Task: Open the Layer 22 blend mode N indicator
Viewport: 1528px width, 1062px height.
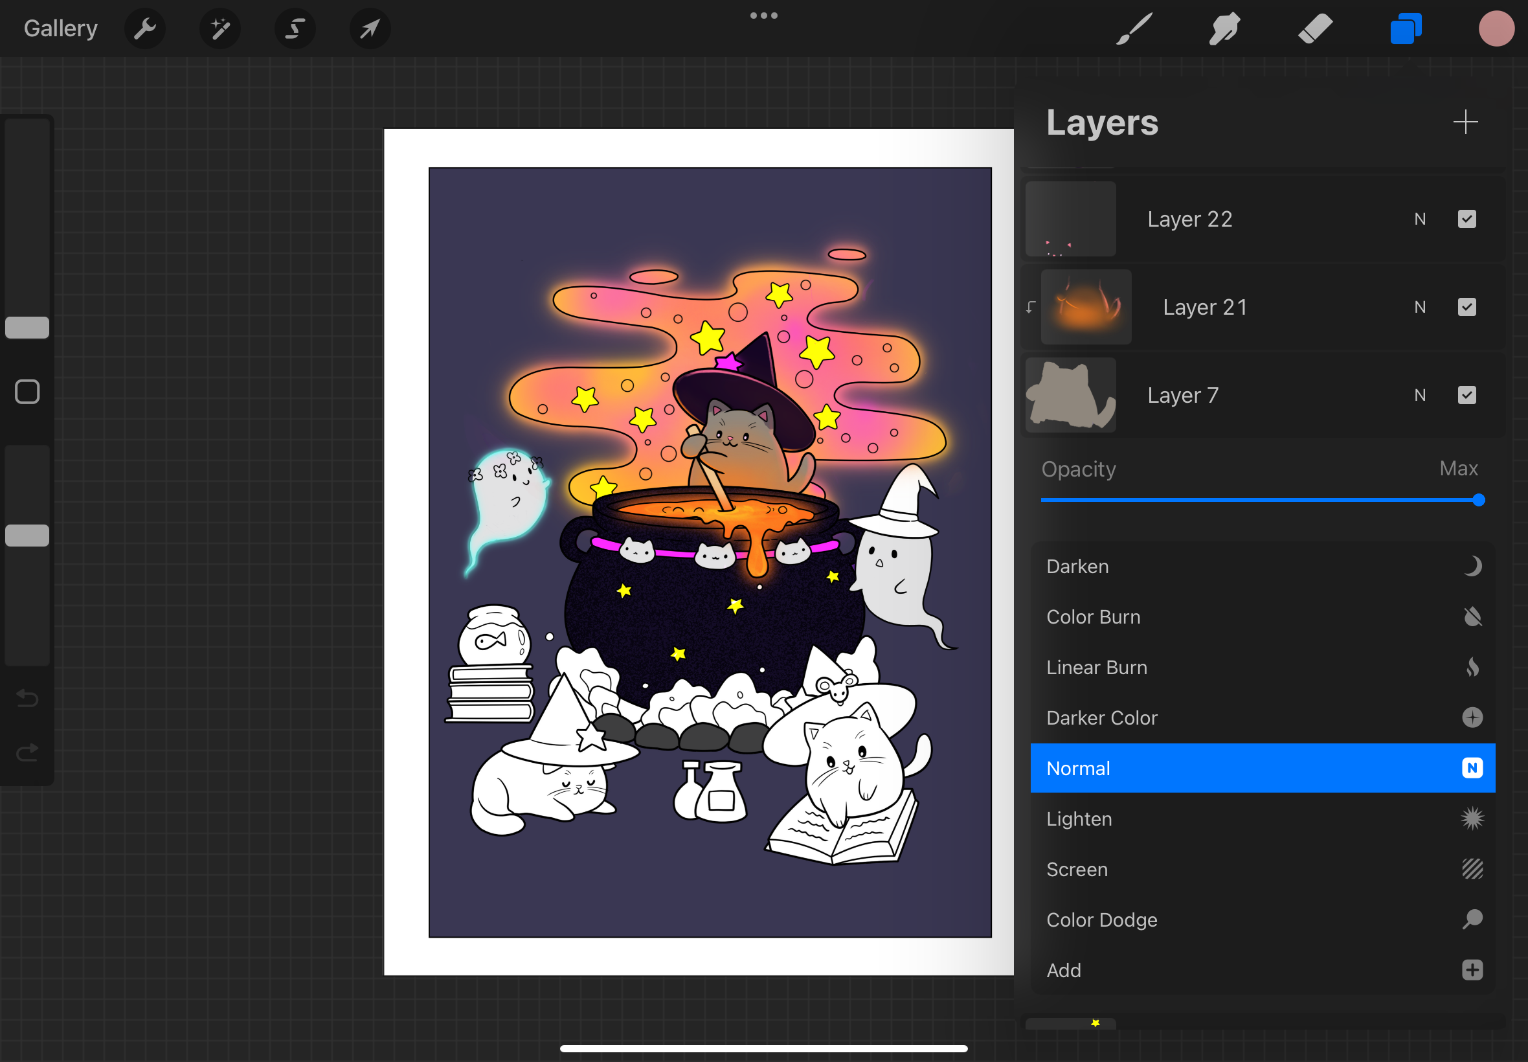Action: [1420, 219]
